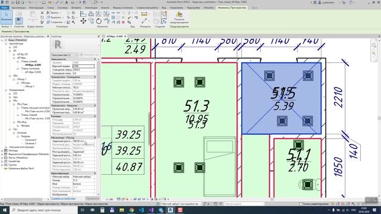Click the red Delete X icon
Screen dimensions: 381x214
point(123,22)
